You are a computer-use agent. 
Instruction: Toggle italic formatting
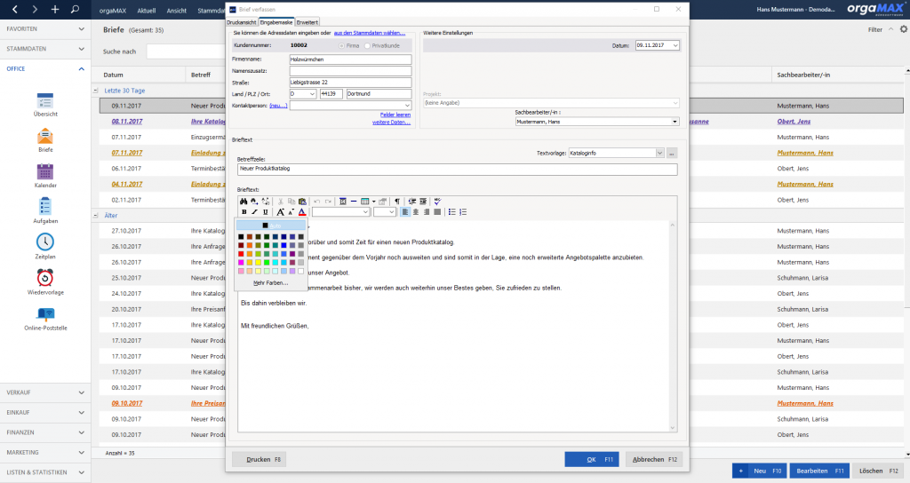(254, 211)
